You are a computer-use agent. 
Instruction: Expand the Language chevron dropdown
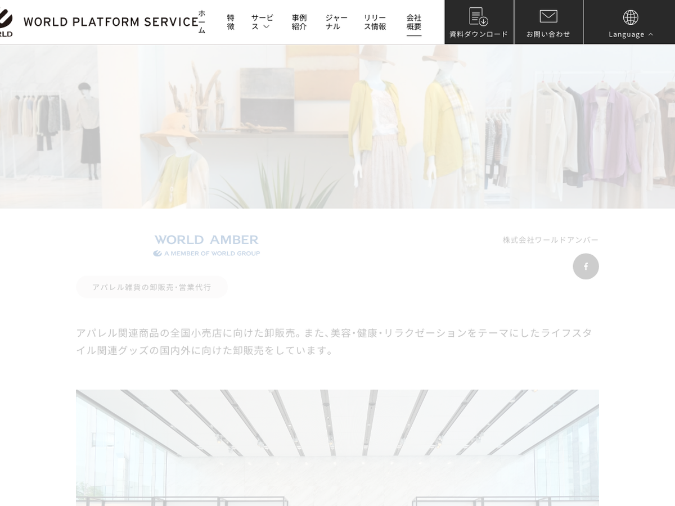point(651,34)
